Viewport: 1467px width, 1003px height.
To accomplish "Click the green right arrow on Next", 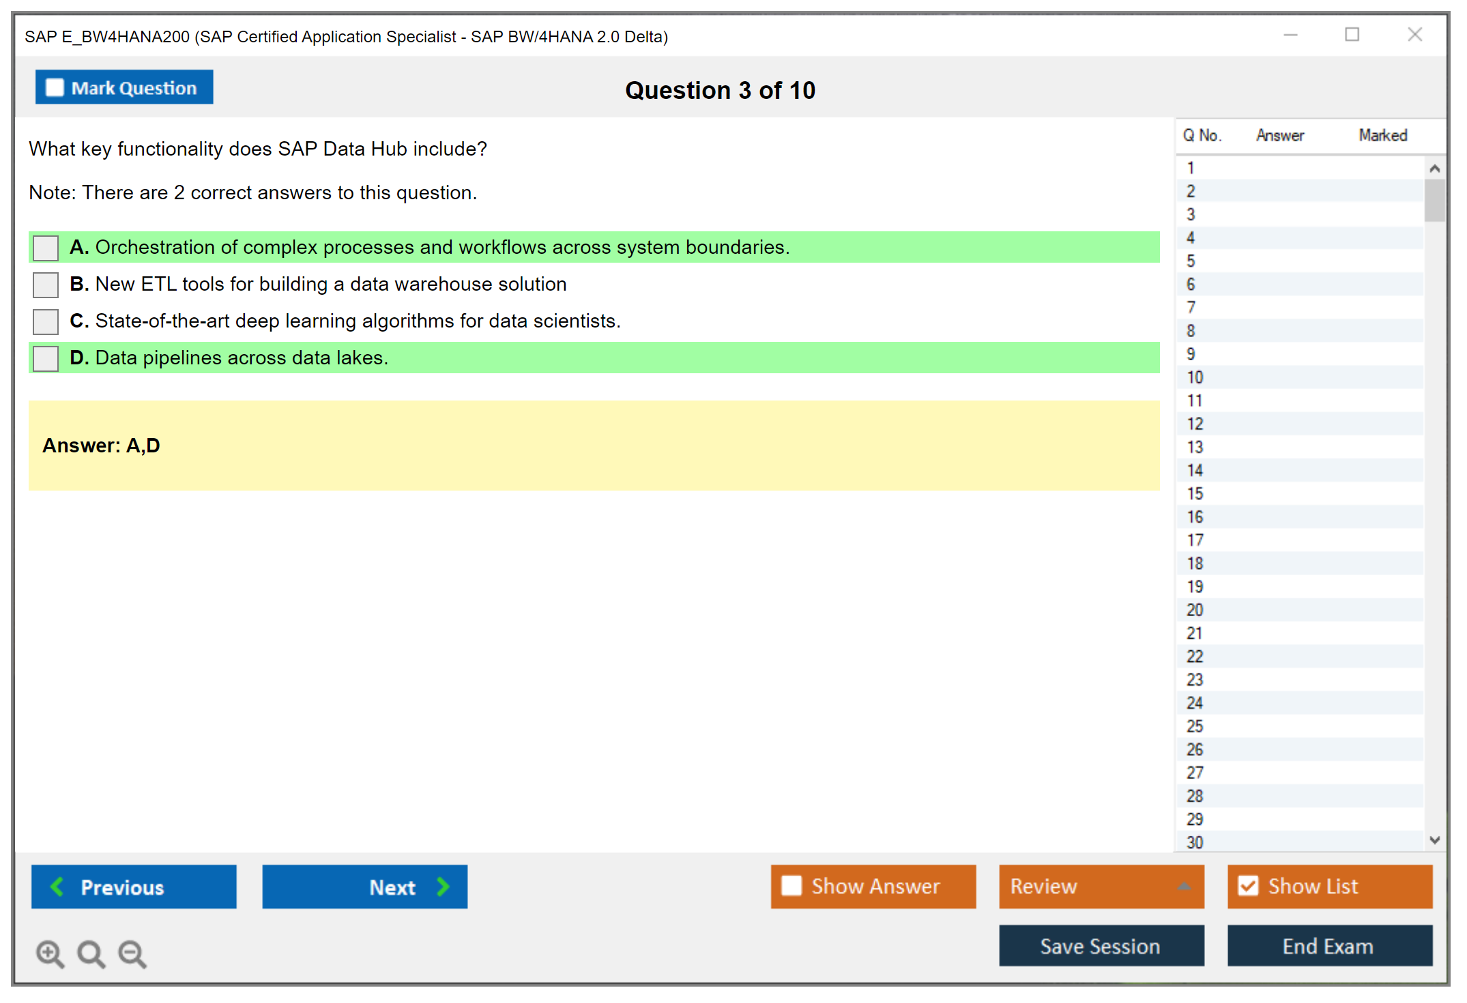I will pos(444,886).
